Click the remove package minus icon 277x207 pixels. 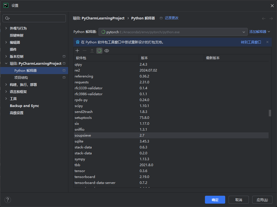[85, 51]
